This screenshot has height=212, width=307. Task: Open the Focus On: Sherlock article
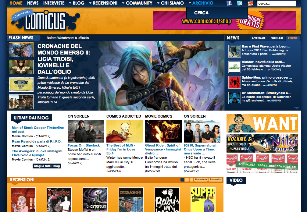pos(84,145)
